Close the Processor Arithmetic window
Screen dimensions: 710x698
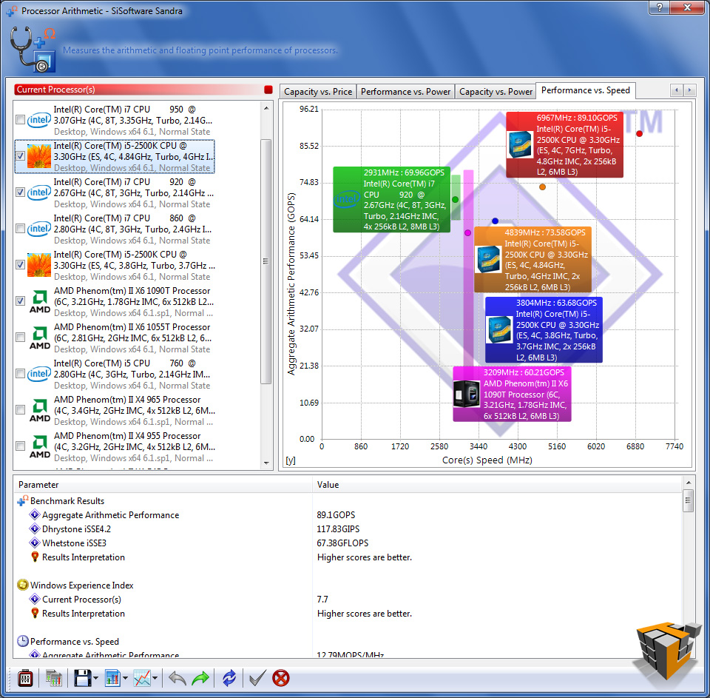coord(687,7)
